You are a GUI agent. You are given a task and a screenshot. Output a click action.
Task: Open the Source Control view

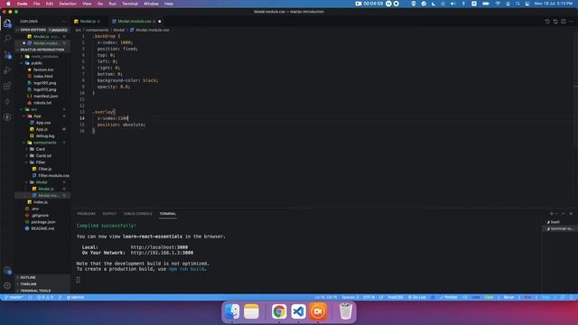pos(7,55)
